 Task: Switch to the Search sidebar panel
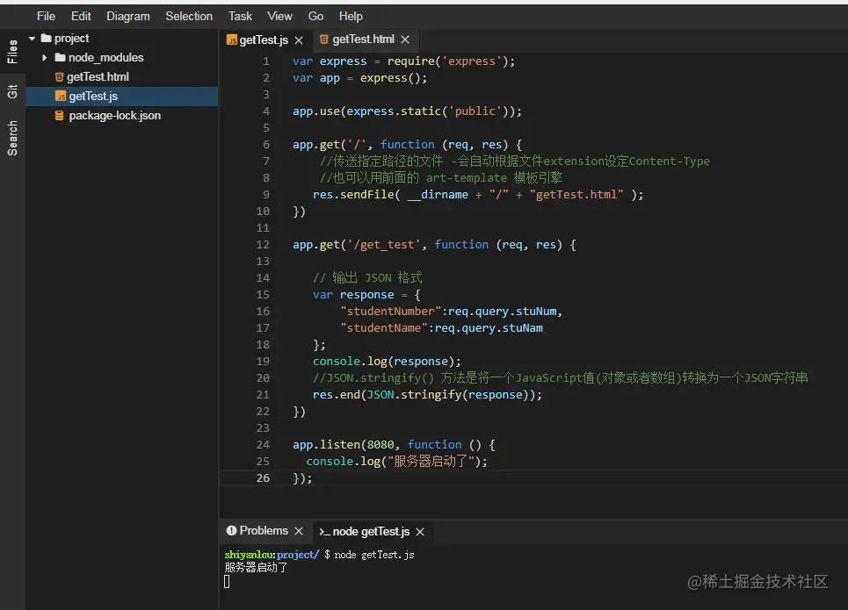pyautogui.click(x=12, y=139)
